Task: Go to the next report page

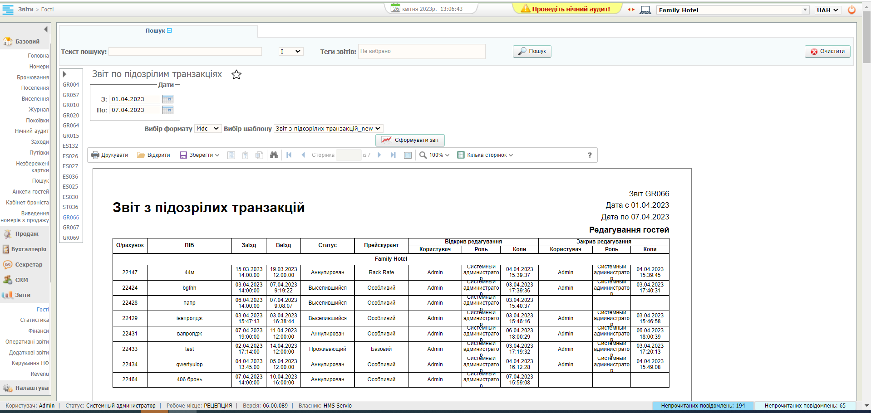Action: click(x=379, y=155)
